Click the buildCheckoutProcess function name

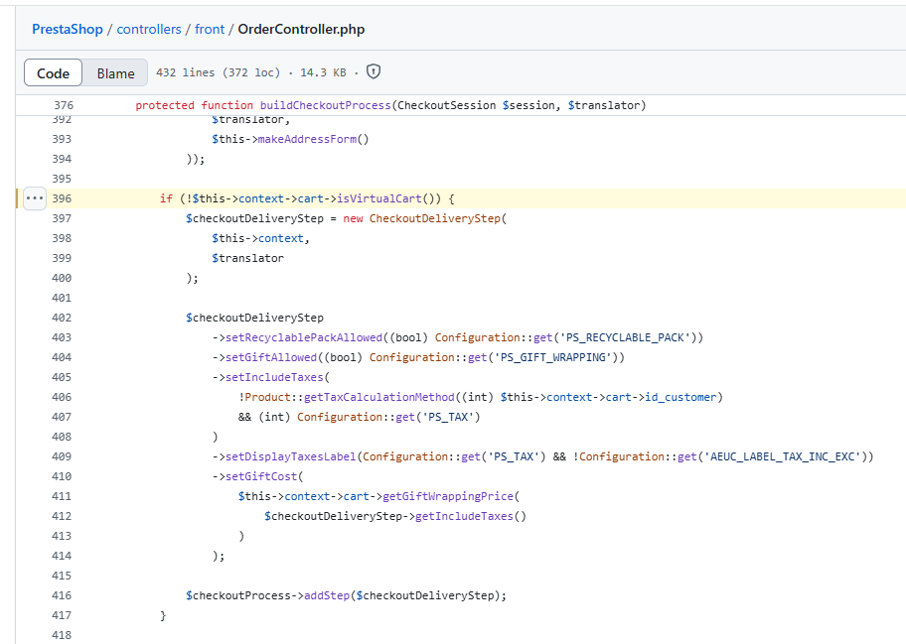(325, 105)
